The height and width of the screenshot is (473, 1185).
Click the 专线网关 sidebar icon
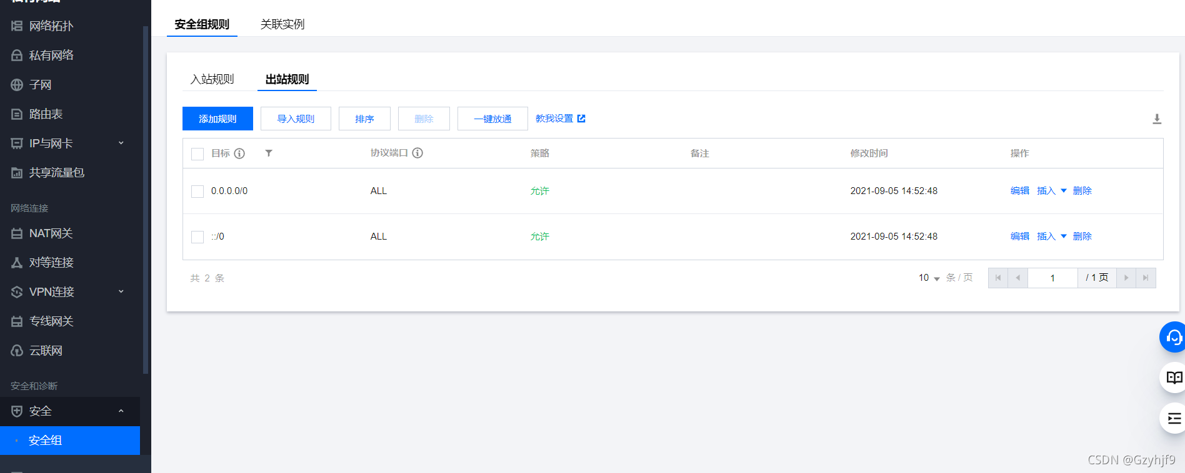[x=17, y=321]
